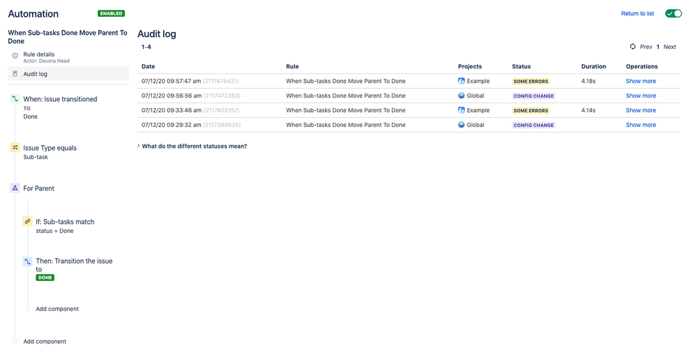This screenshot has height=359, width=697.
Task: Click date 07/12/20 09:56:56 am
Action: point(171,96)
